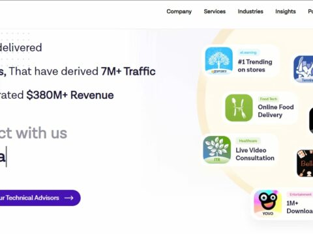Select the Healthcare tag label
Screen dimensions: 313x234
[248, 141]
